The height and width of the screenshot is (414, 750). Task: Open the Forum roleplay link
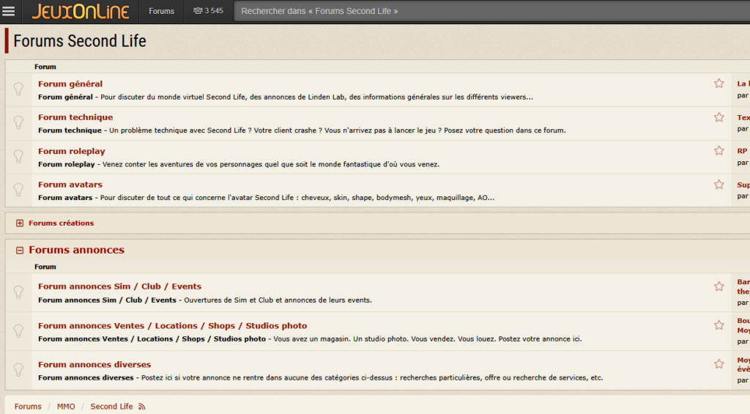click(x=72, y=151)
